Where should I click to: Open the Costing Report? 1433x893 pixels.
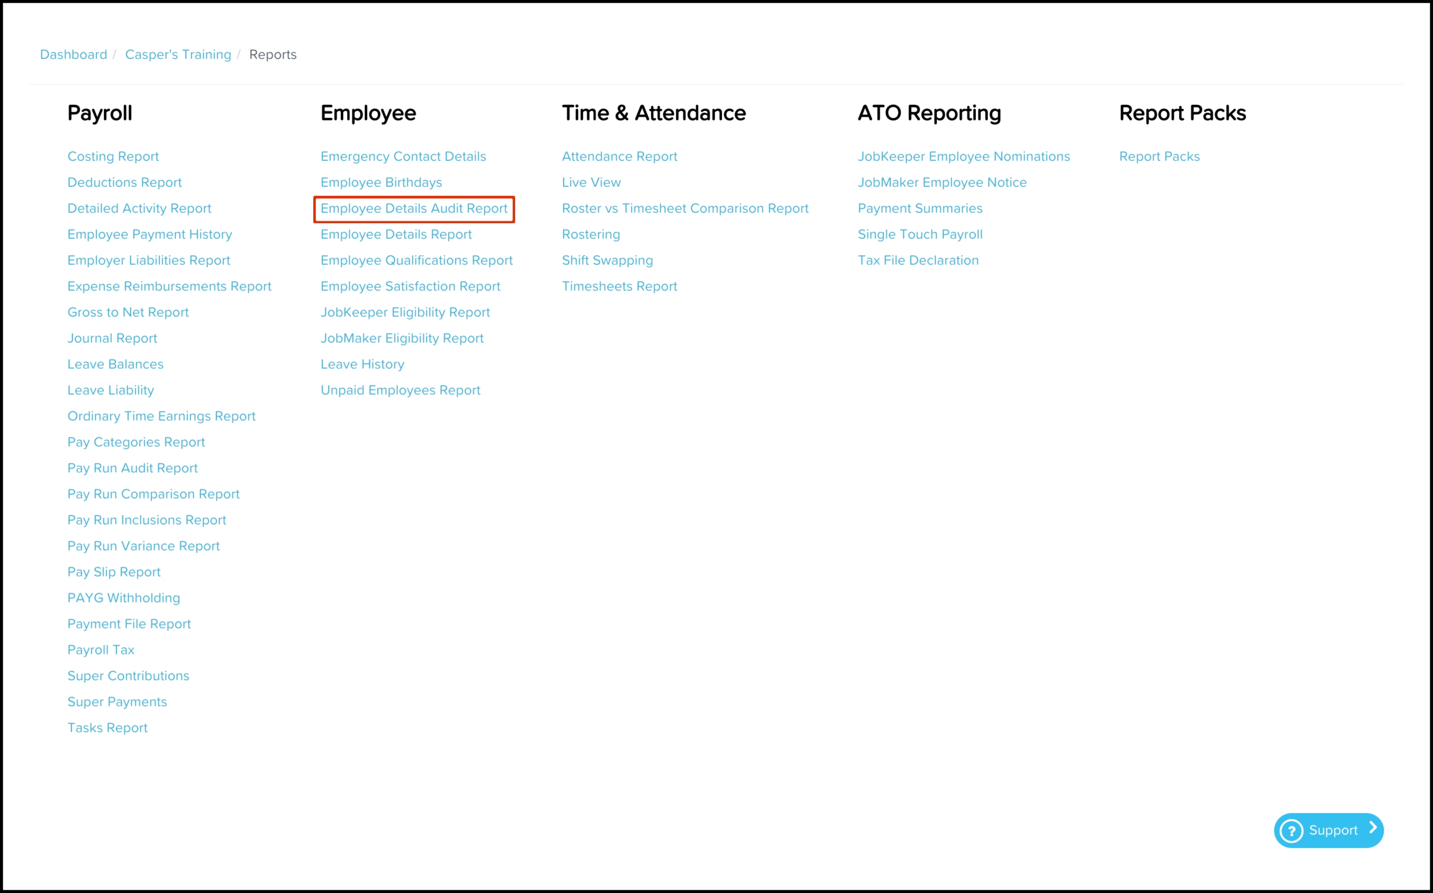[x=113, y=156]
